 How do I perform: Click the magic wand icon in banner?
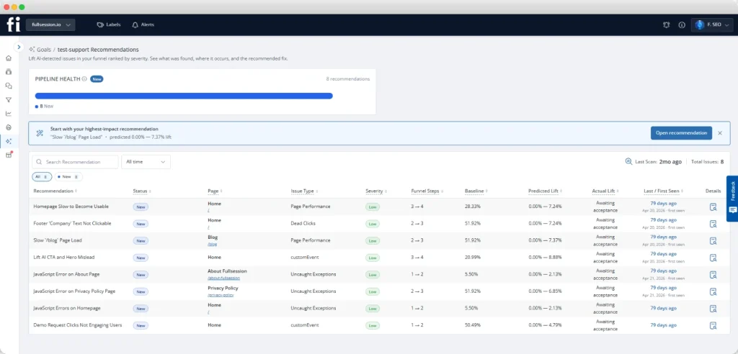tap(40, 133)
